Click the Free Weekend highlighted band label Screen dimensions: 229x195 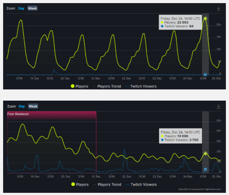[x=18, y=114]
